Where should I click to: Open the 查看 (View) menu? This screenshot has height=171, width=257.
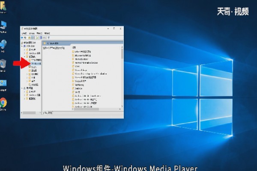pyautogui.click(x=39, y=33)
